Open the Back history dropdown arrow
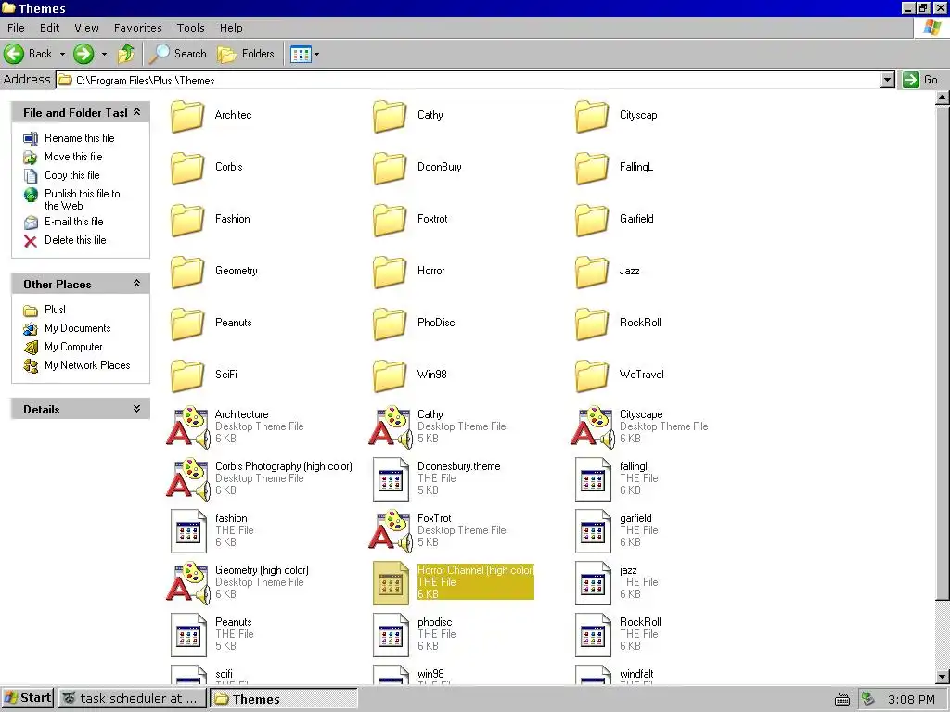Image resolution: width=950 pixels, height=712 pixels. (62, 55)
